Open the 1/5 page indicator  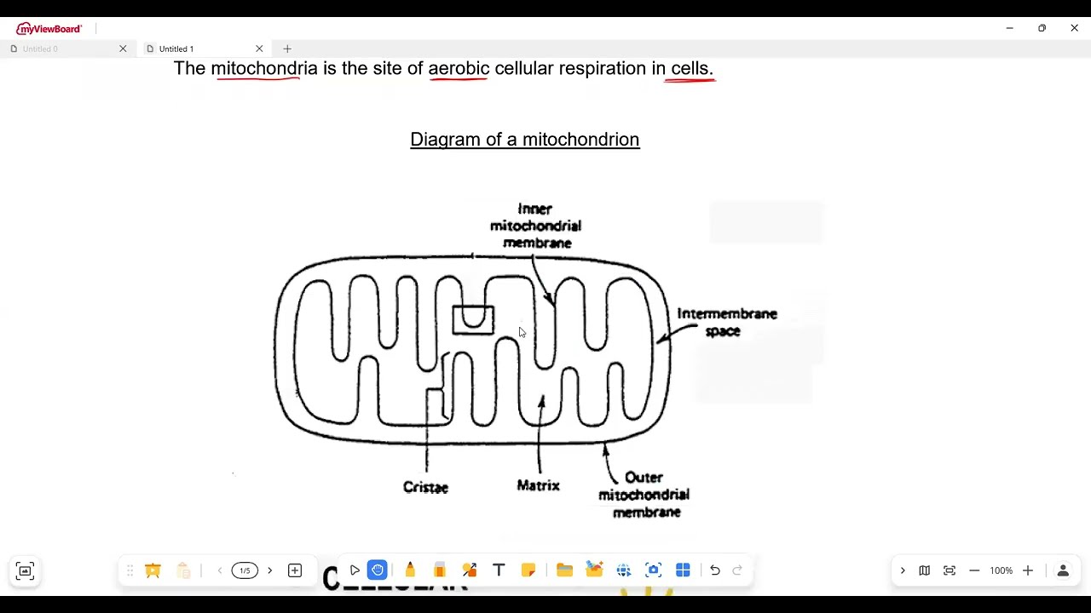pos(245,570)
